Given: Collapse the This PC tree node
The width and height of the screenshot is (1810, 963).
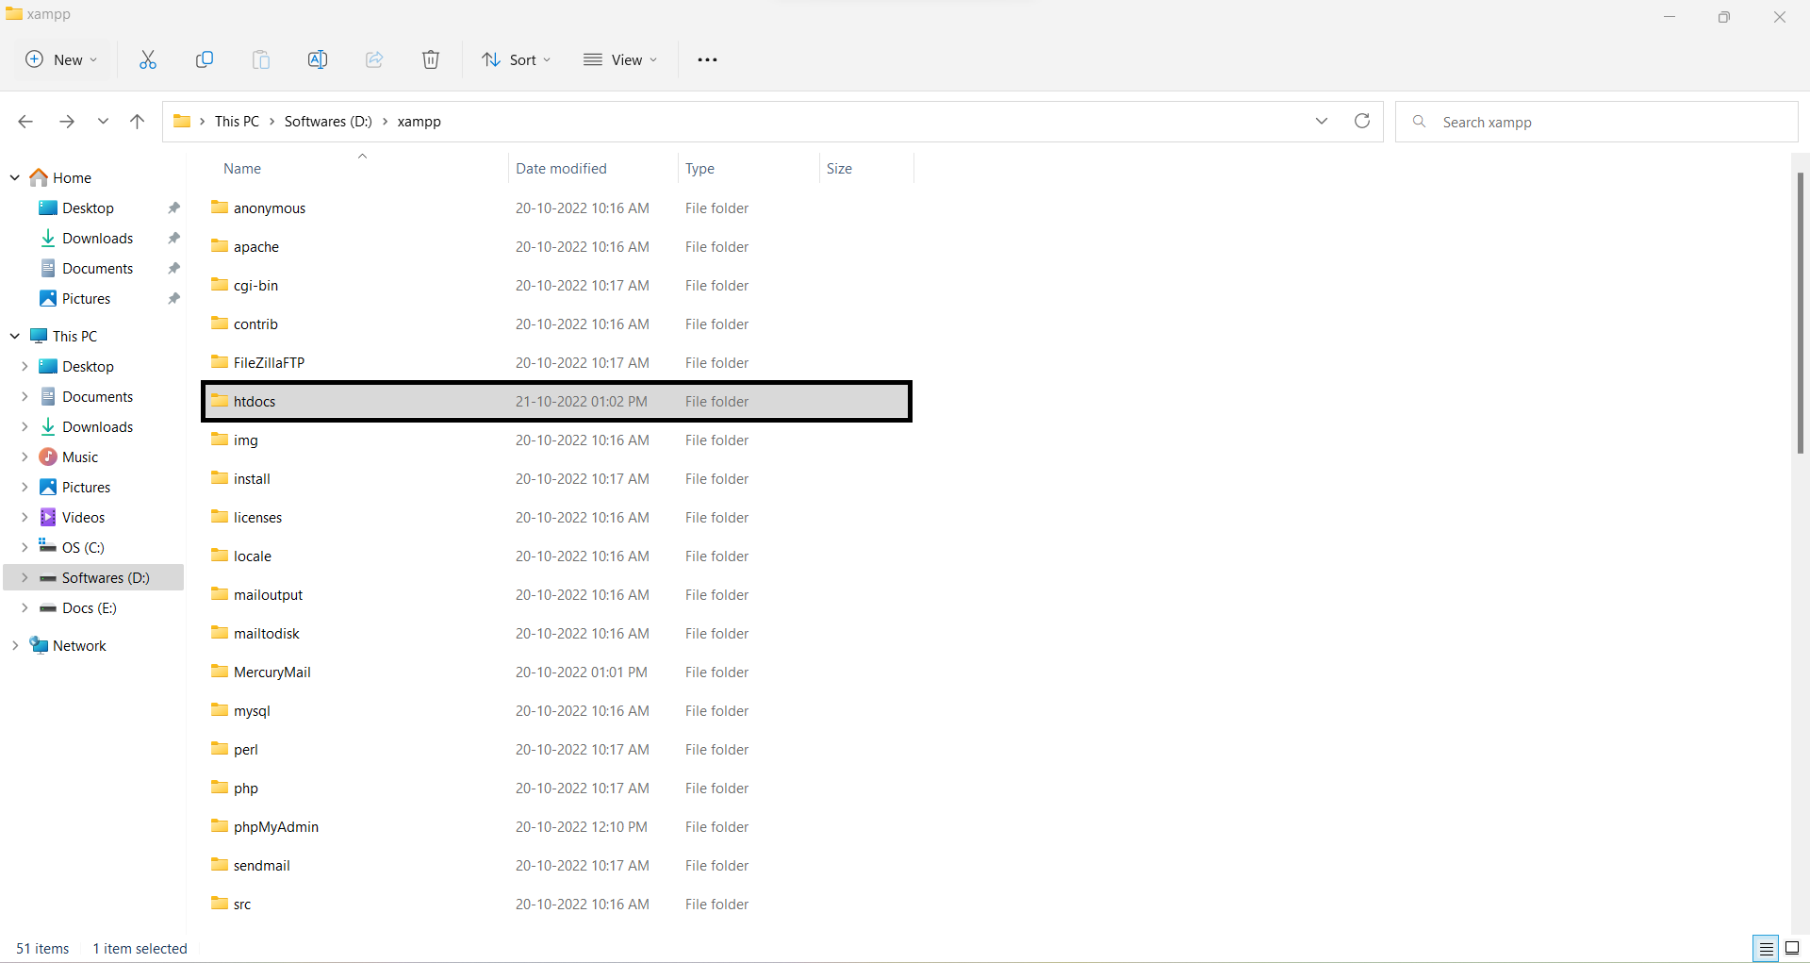Looking at the screenshot, I should [15, 336].
